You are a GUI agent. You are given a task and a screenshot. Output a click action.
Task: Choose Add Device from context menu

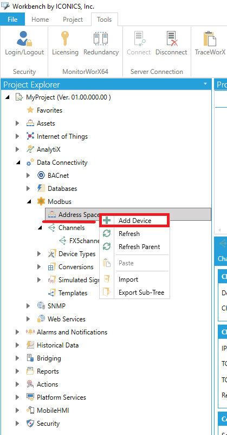click(x=135, y=221)
